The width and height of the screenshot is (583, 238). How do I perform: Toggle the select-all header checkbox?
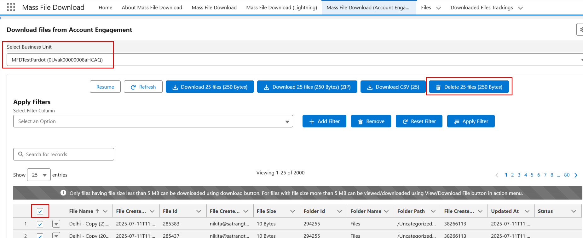(40, 211)
